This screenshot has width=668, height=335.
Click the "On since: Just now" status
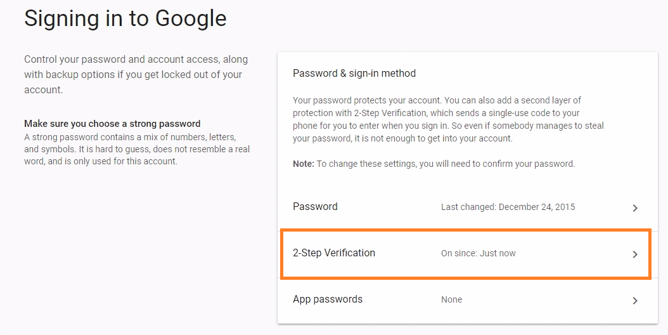point(479,253)
